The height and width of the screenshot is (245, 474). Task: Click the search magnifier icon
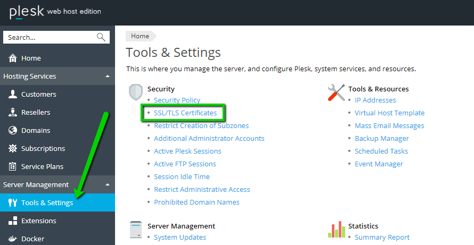click(x=101, y=37)
